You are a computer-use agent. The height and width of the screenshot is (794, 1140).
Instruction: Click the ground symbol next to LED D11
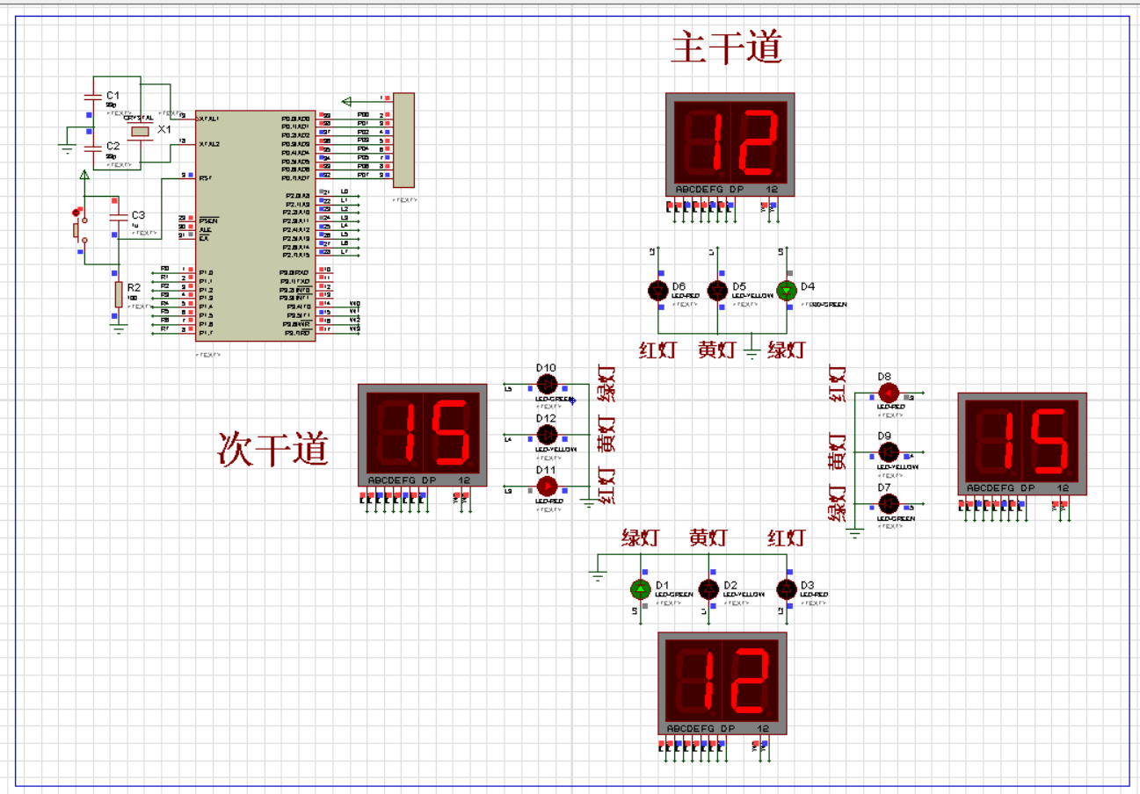pos(588,502)
